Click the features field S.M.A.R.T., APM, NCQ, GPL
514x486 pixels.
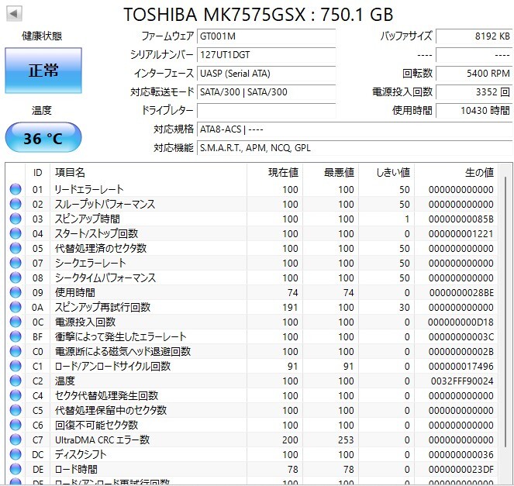click(x=355, y=148)
